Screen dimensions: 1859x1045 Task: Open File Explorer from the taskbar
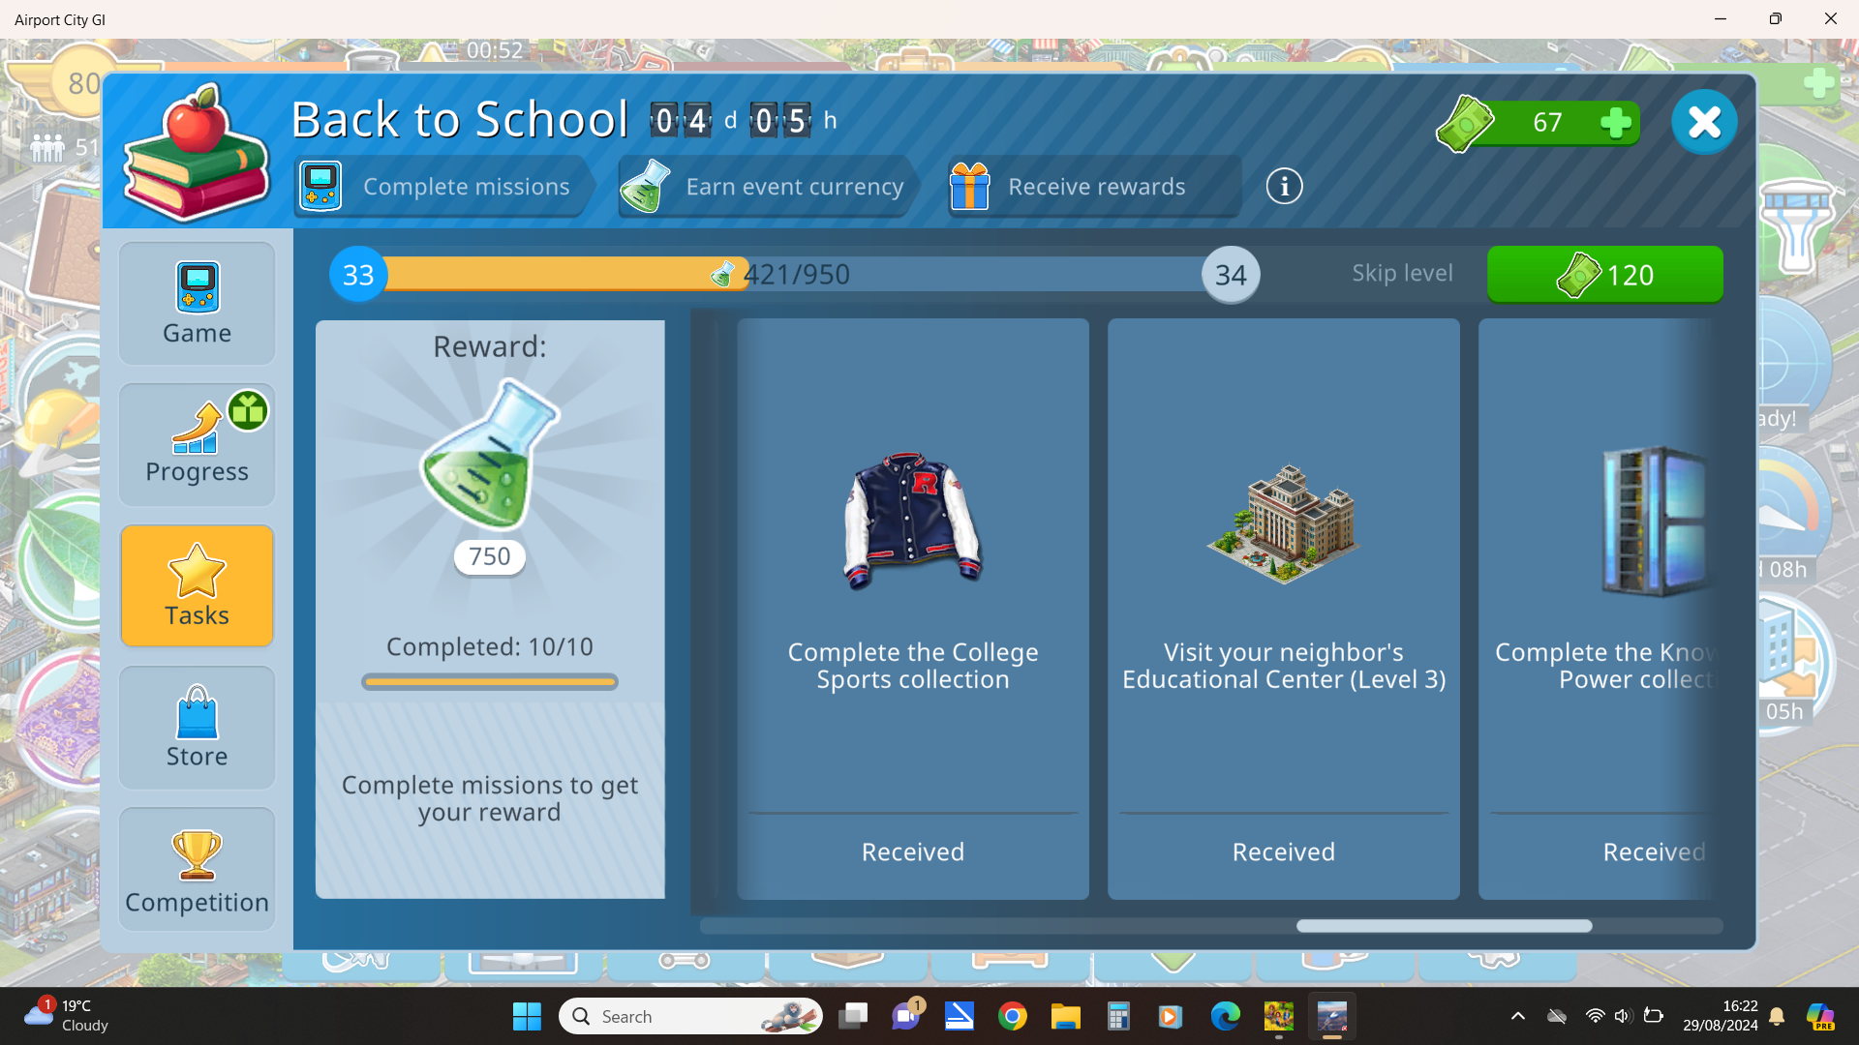[1066, 1016]
